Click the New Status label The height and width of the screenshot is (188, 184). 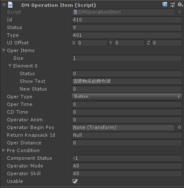[33, 89]
